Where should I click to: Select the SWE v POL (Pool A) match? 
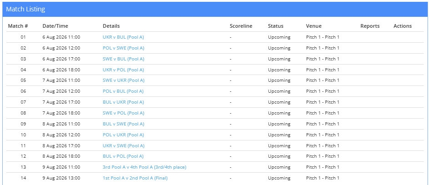tap(123, 113)
